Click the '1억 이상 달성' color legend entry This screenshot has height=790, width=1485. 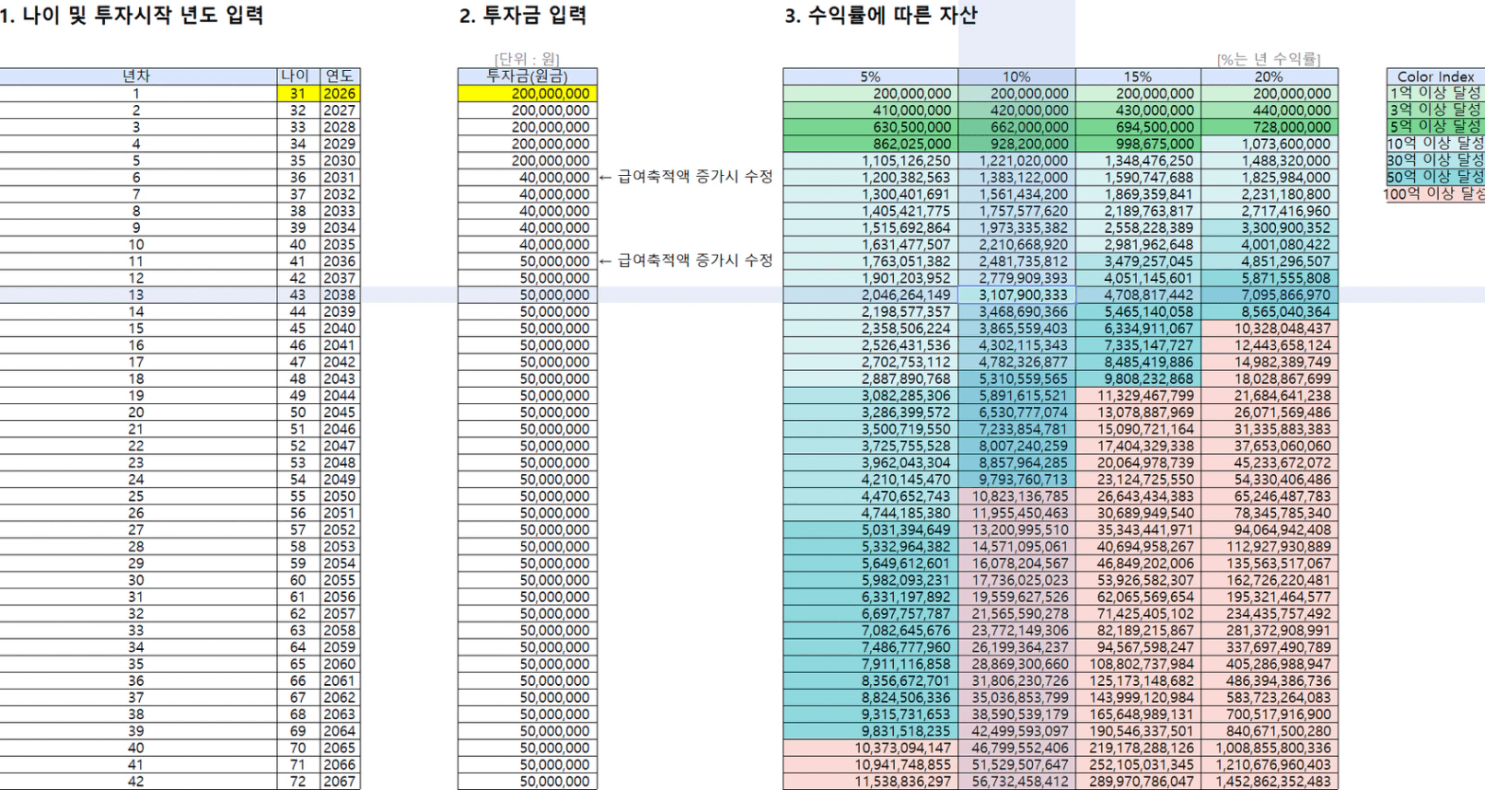1435,93
